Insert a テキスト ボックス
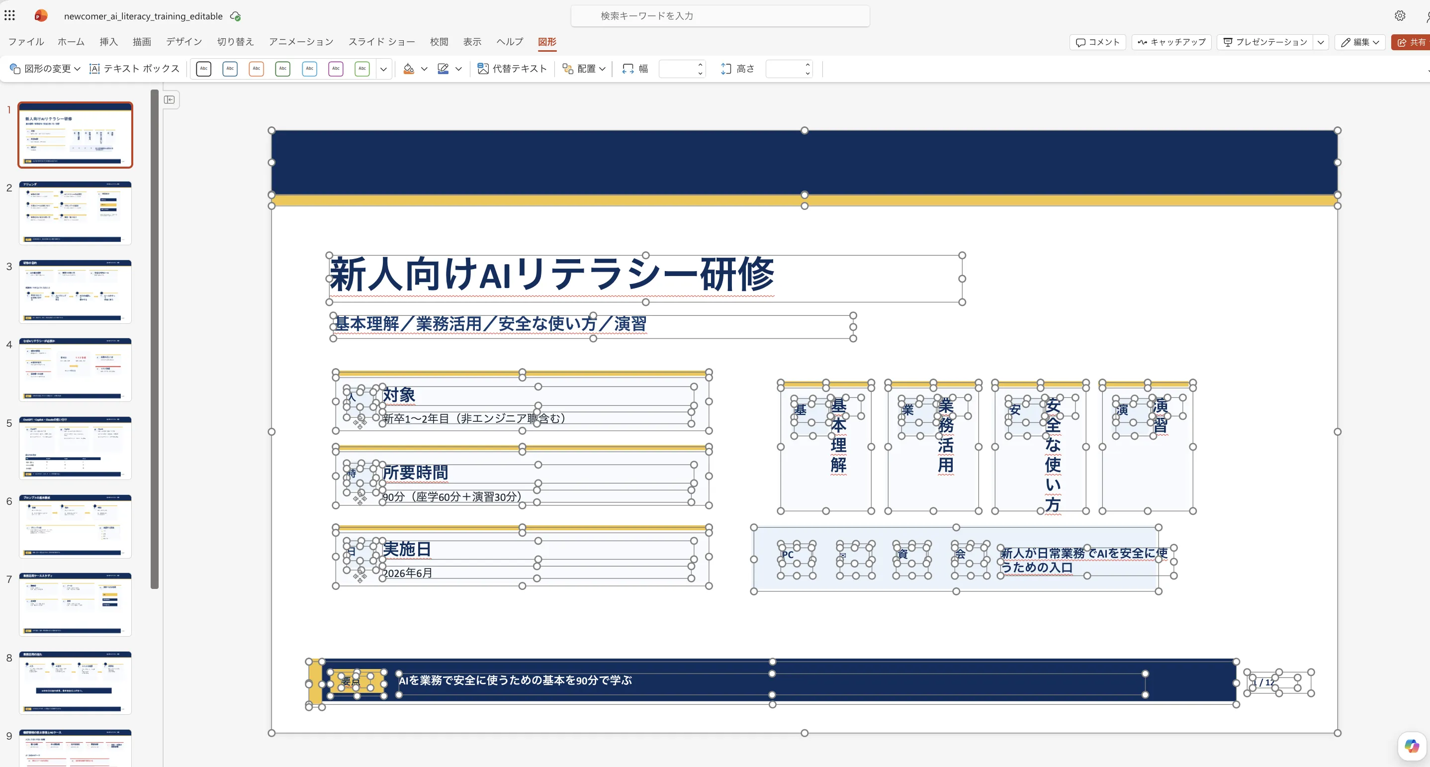Viewport: 1430px width, 767px height. pyautogui.click(x=134, y=68)
